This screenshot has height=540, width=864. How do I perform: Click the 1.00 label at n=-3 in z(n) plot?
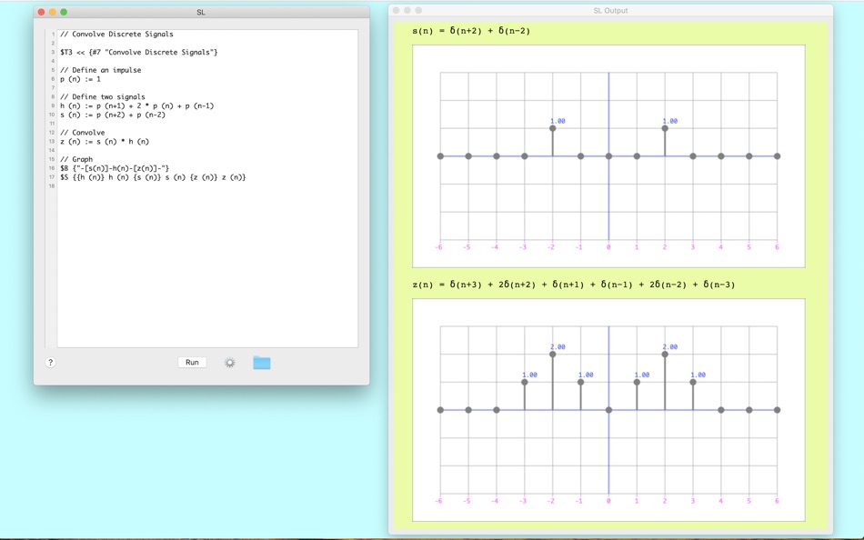[529, 375]
